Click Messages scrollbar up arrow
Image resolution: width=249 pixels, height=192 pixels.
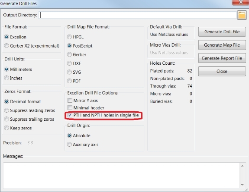(x=243, y=166)
